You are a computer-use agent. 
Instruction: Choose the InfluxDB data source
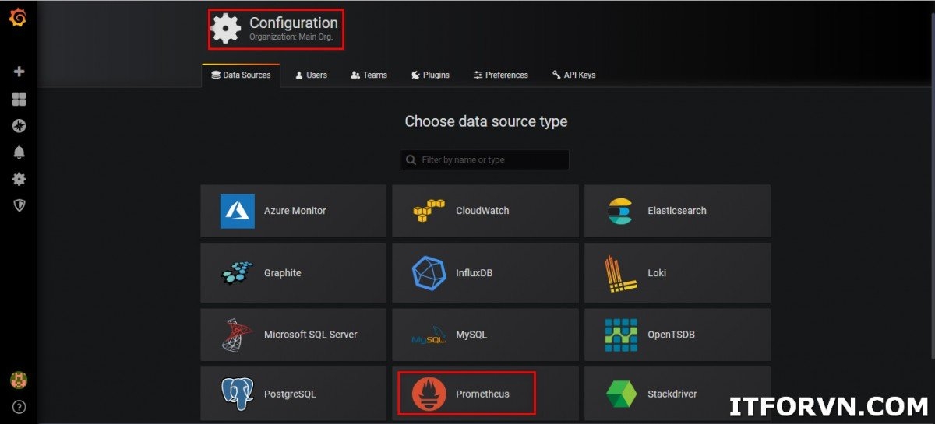point(485,273)
